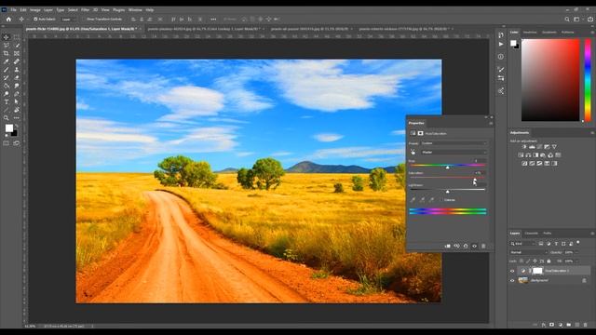Select the Path Selection tool
Viewport: 596px width, 335px height.
(x=17, y=101)
